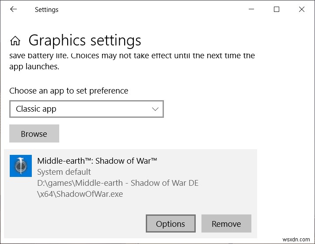This screenshot has width=315, height=244.
Task: Click empty space left of Options button
Action: tap(75, 224)
